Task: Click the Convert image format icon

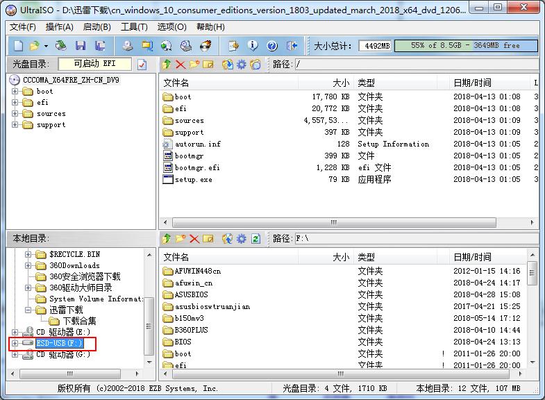Action: [x=147, y=46]
